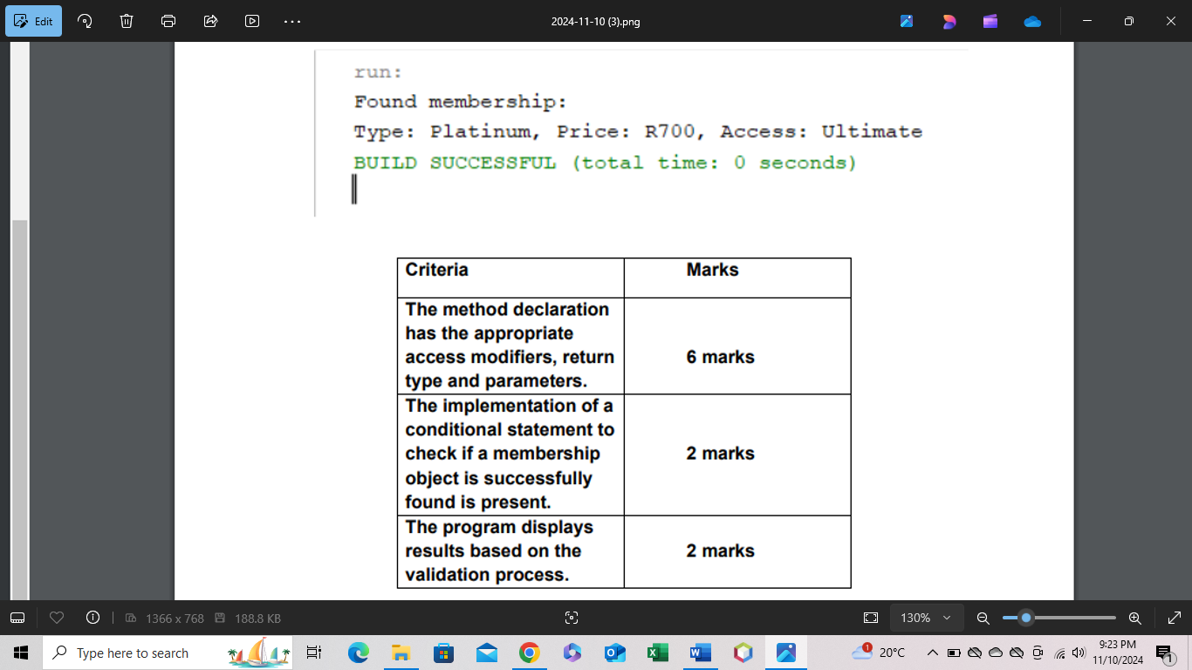Open the Mail app from the taskbar
The width and height of the screenshot is (1192, 670).
486,653
